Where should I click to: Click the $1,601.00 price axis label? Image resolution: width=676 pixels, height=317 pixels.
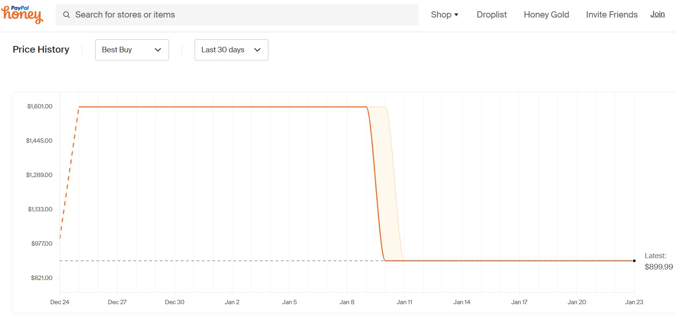pos(40,106)
